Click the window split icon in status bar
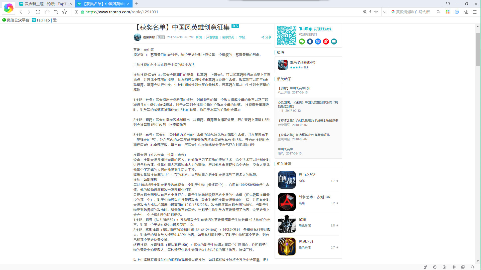The width and height of the screenshot is (481, 270). (x=463, y=267)
